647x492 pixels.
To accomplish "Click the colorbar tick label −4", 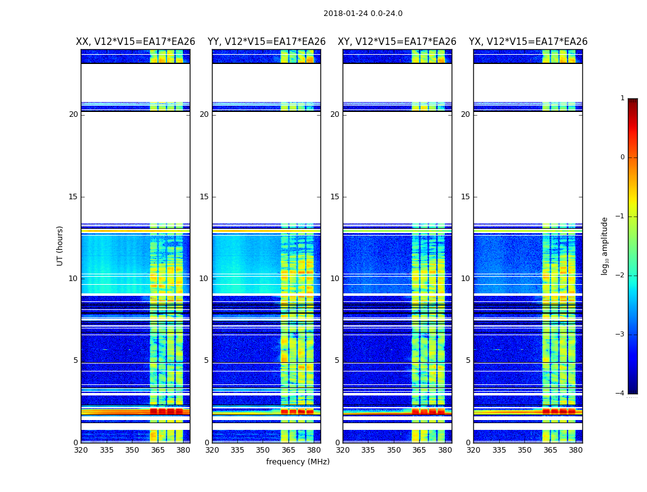I will [621, 394].
